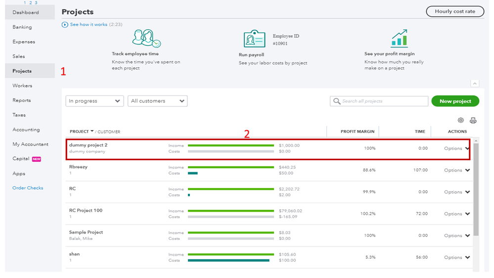Expand Options arrow for dummy project 2
The width and height of the screenshot is (494, 278).
(x=467, y=148)
